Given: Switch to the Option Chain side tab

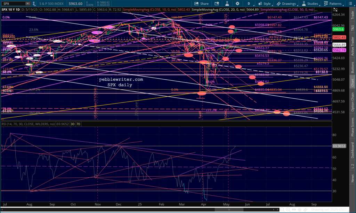Looking at the screenshot, I should pyautogui.click(x=352, y=102).
